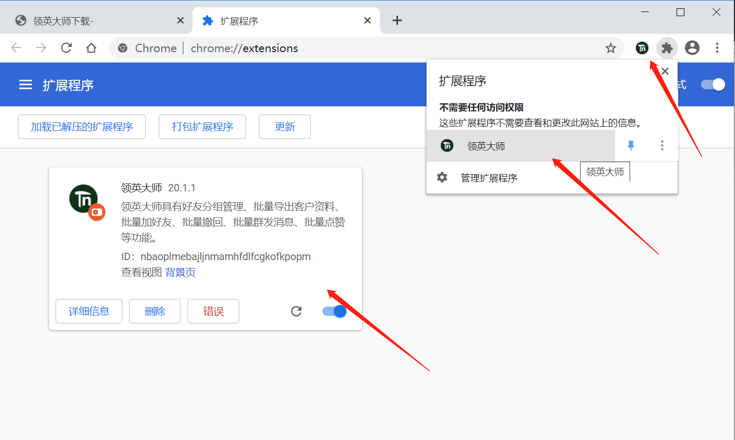Open the user profile avatar icon
This screenshot has height=440, width=735.
coord(692,48)
